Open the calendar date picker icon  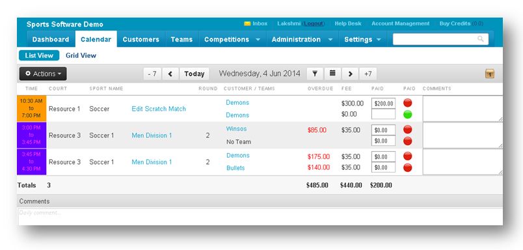[x=332, y=74]
